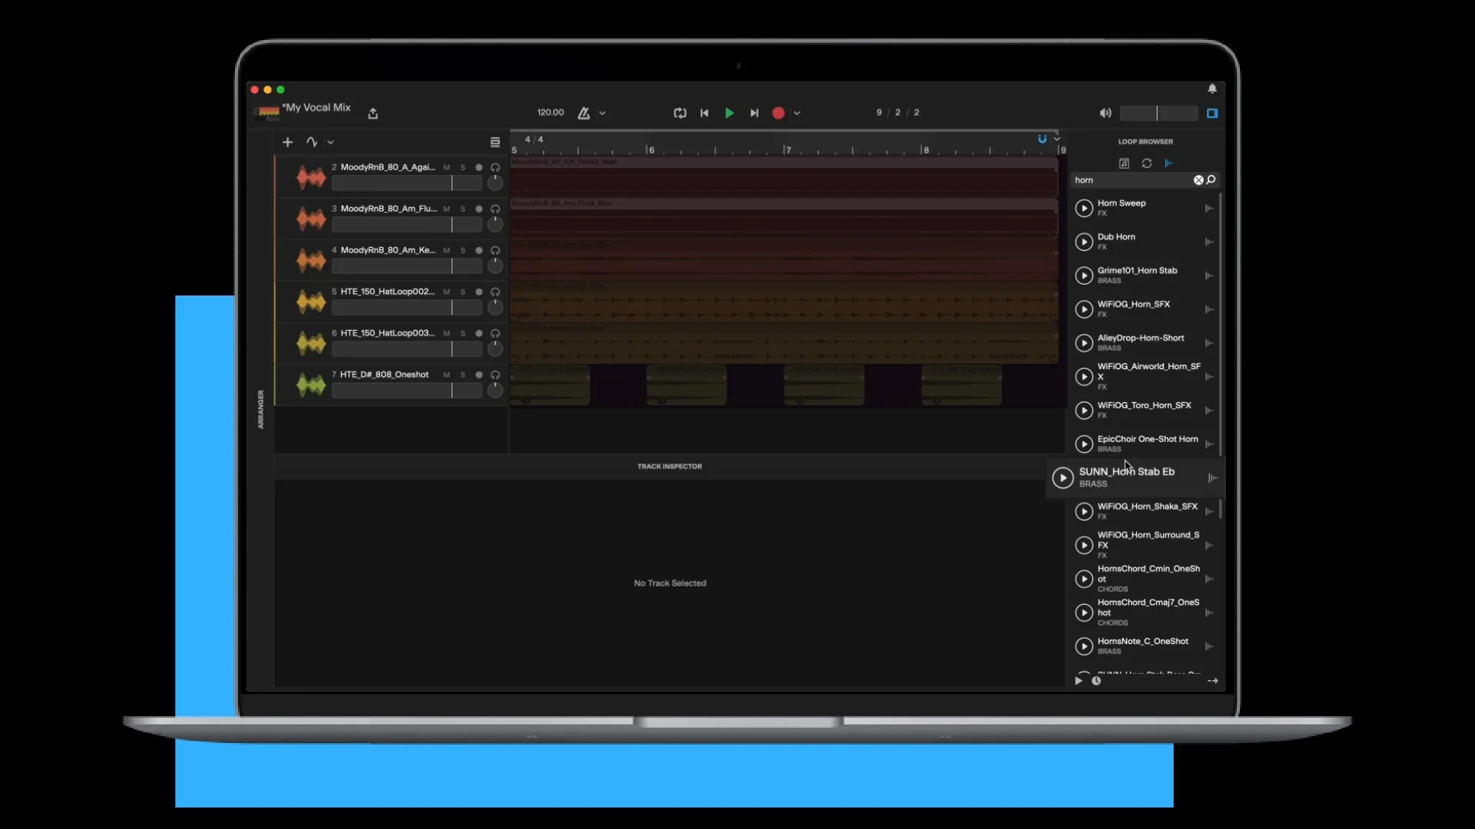Preview the Horn Sweep loop
1475x829 pixels.
tap(1084, 208)
